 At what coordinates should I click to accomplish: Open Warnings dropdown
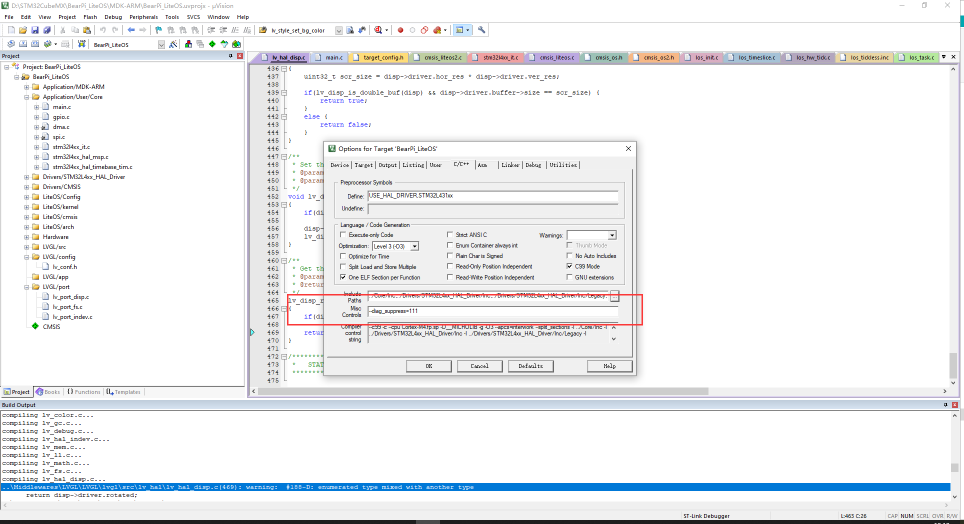pyautogui.click(x=612, y=235)
